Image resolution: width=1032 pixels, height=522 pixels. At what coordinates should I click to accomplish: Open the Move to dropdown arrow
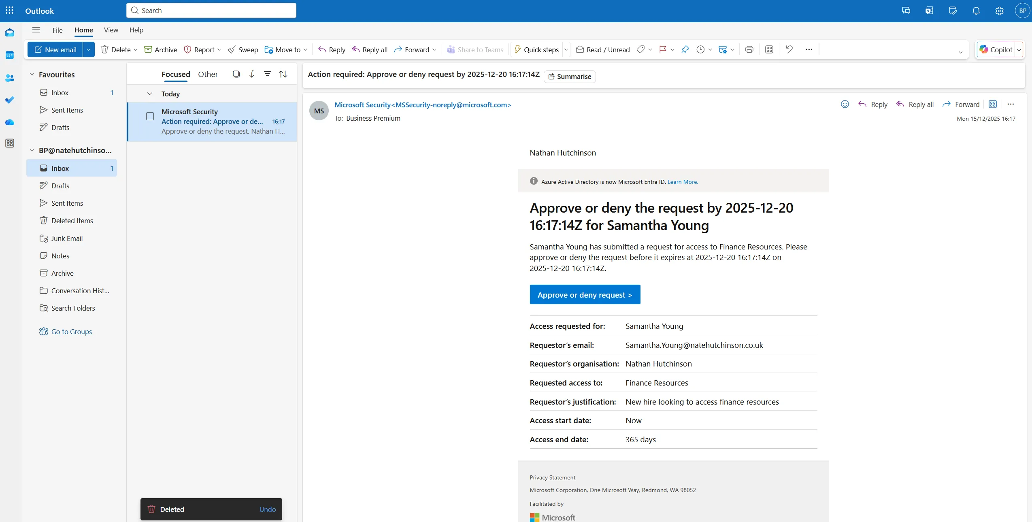(x=305, y=49)
